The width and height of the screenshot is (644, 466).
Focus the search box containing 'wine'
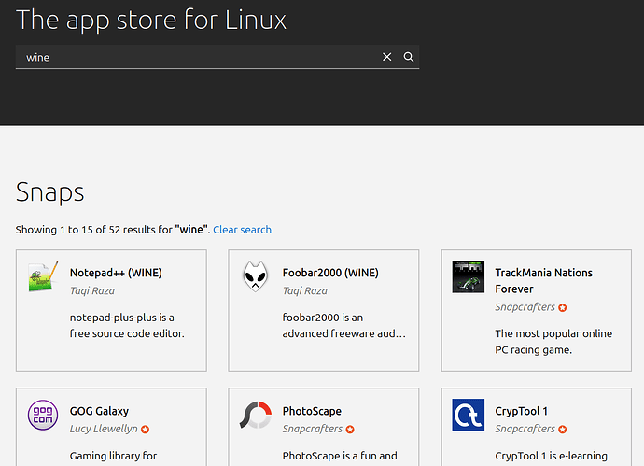pyautogui.click(x=196, y=57)
